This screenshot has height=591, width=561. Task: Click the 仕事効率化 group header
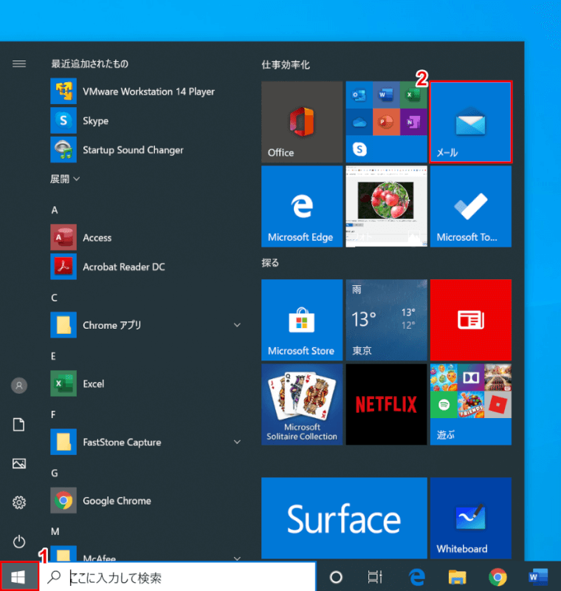pyautogui.click(x=286, y=65)
